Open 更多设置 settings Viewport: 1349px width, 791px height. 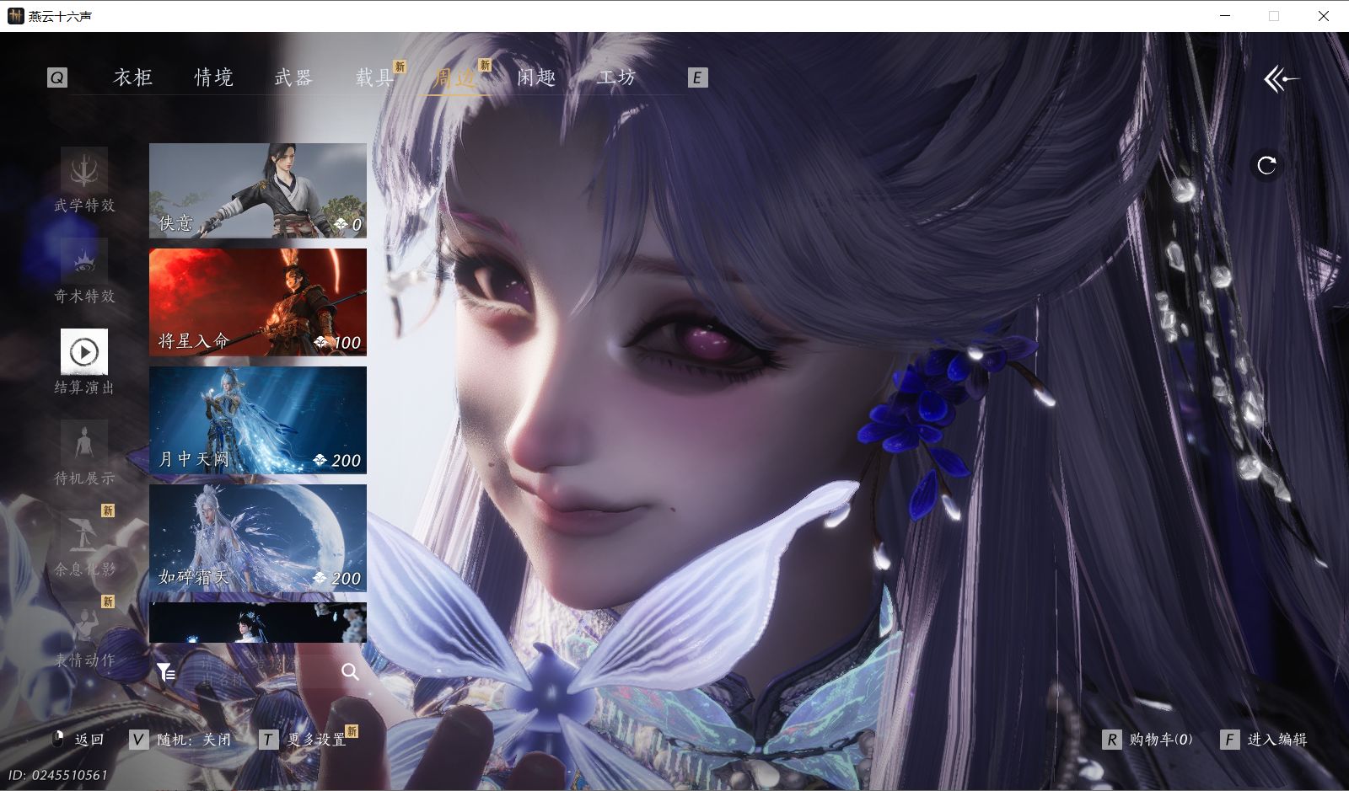(x=316, y=739)
